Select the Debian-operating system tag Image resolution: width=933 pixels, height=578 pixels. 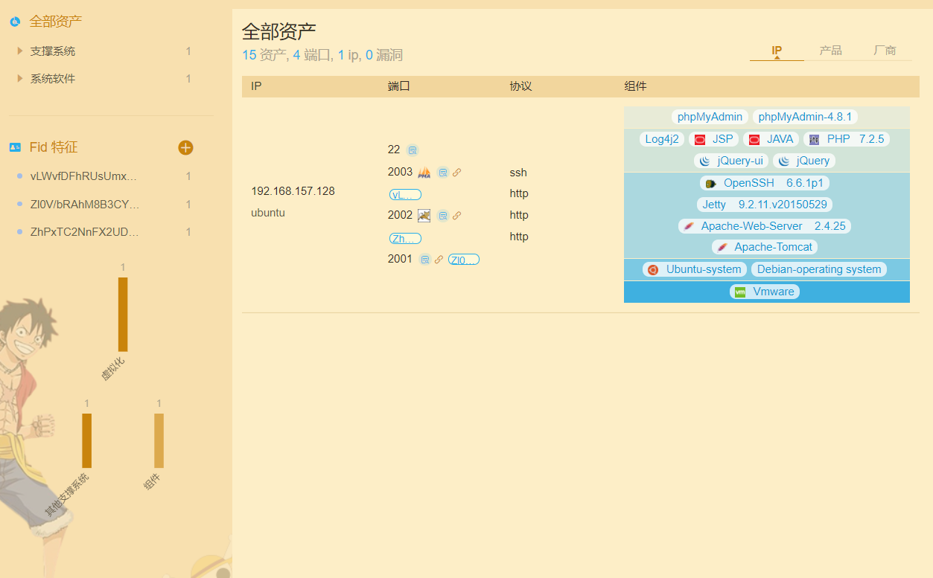coord(819,269)
